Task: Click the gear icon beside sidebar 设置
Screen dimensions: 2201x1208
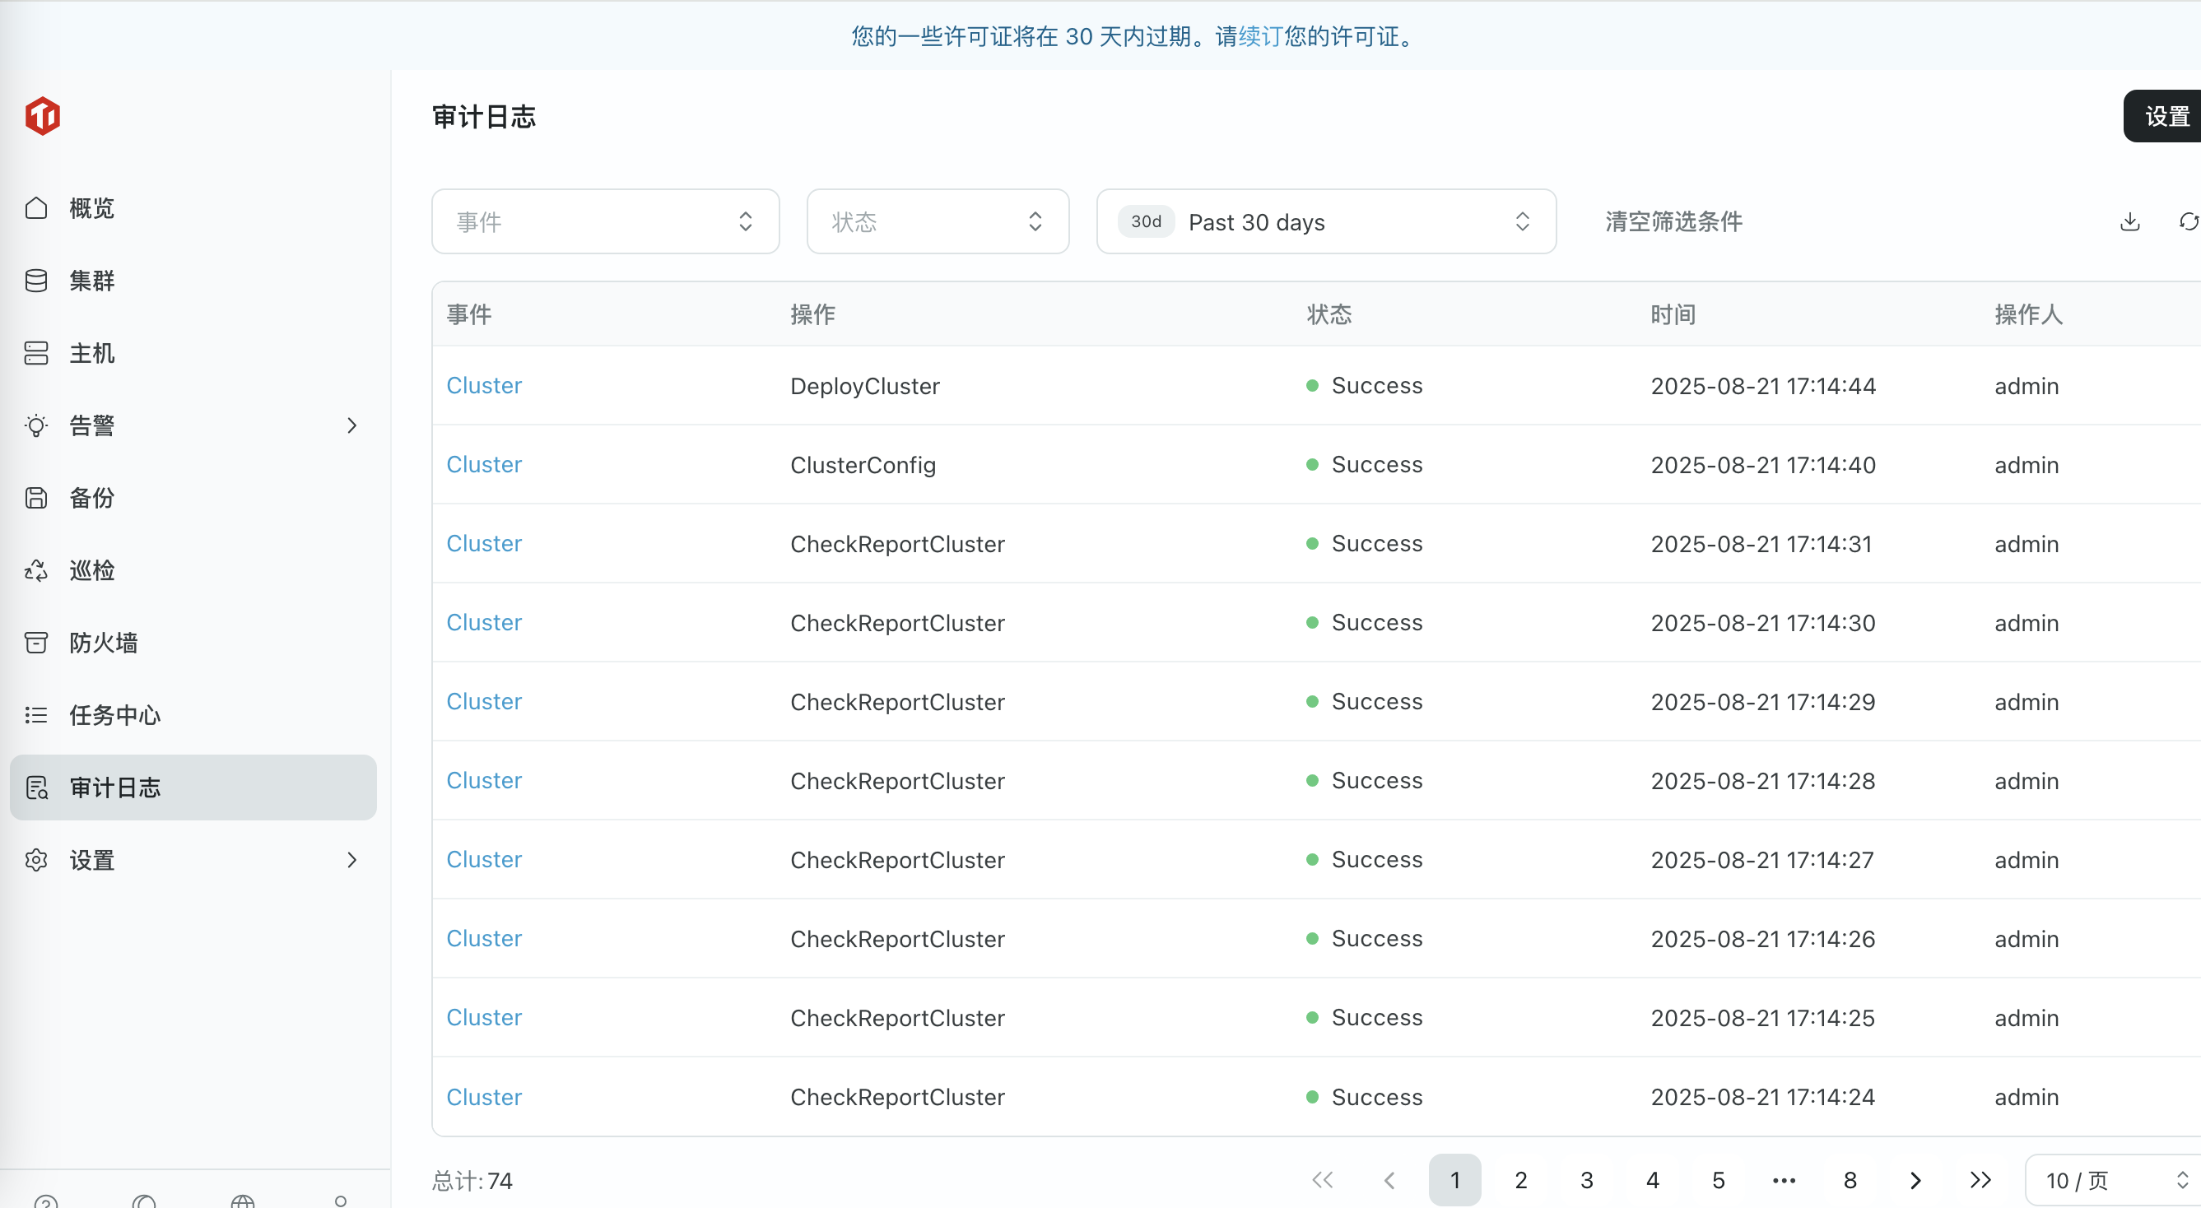Action: [x=36, y=860]
